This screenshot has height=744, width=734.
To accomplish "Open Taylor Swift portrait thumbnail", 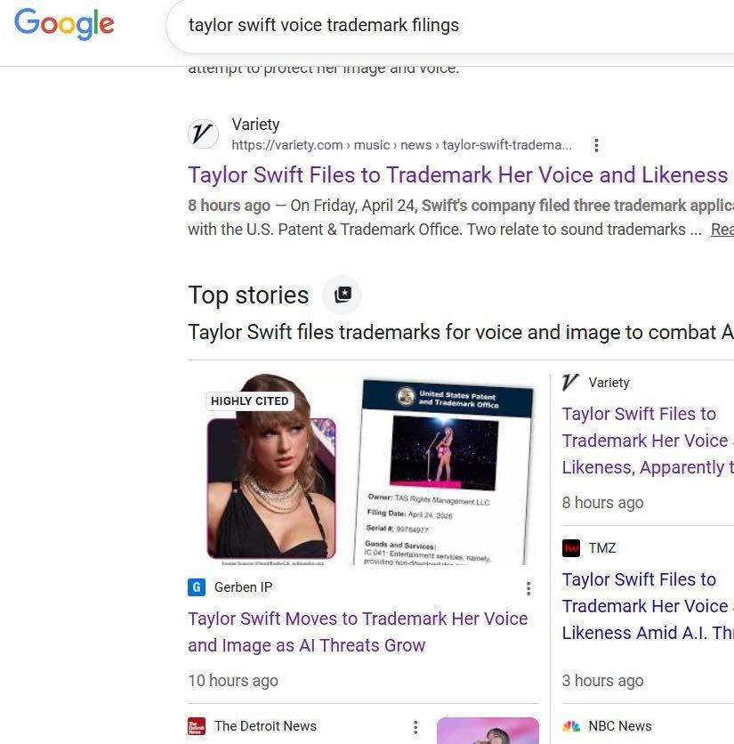I will click(271, 469).
